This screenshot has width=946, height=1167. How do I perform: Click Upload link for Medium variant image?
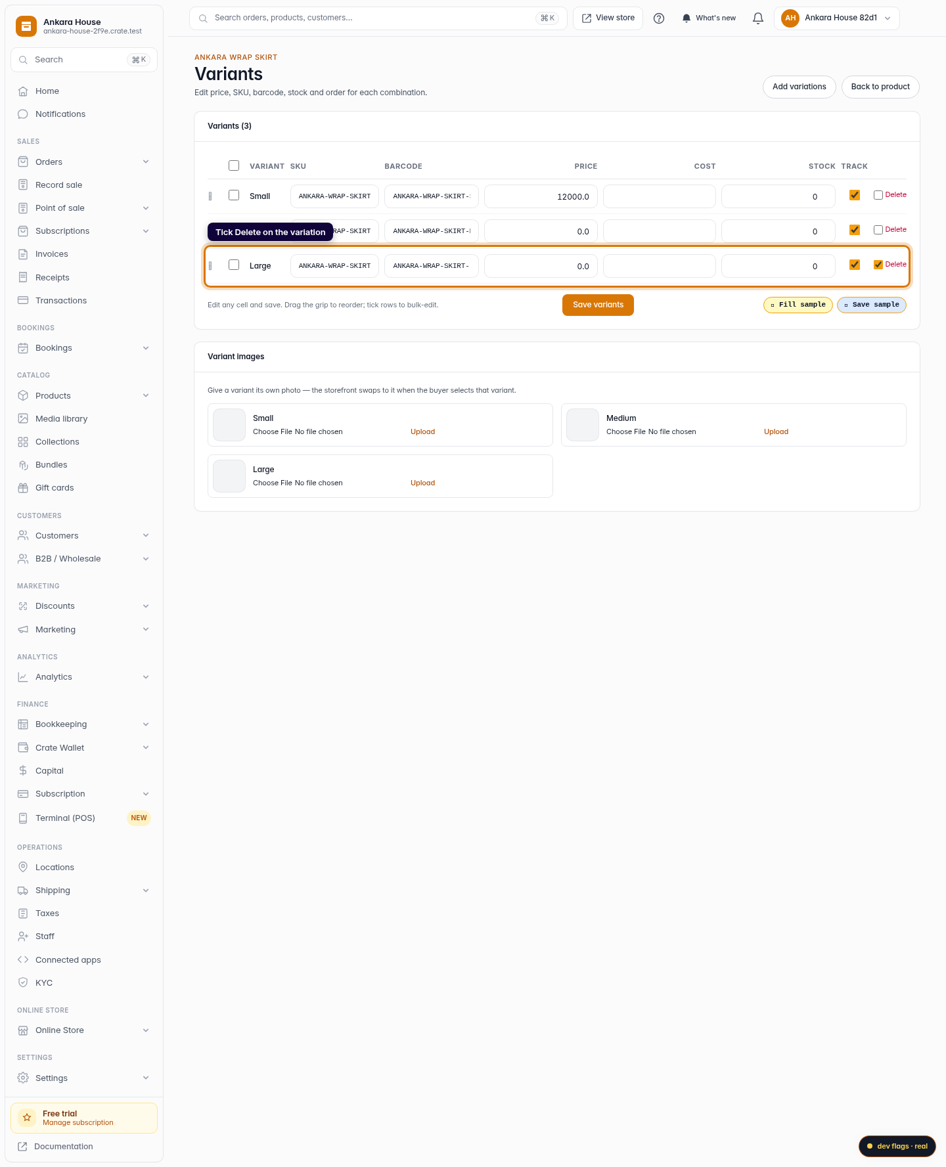point(776,432)
